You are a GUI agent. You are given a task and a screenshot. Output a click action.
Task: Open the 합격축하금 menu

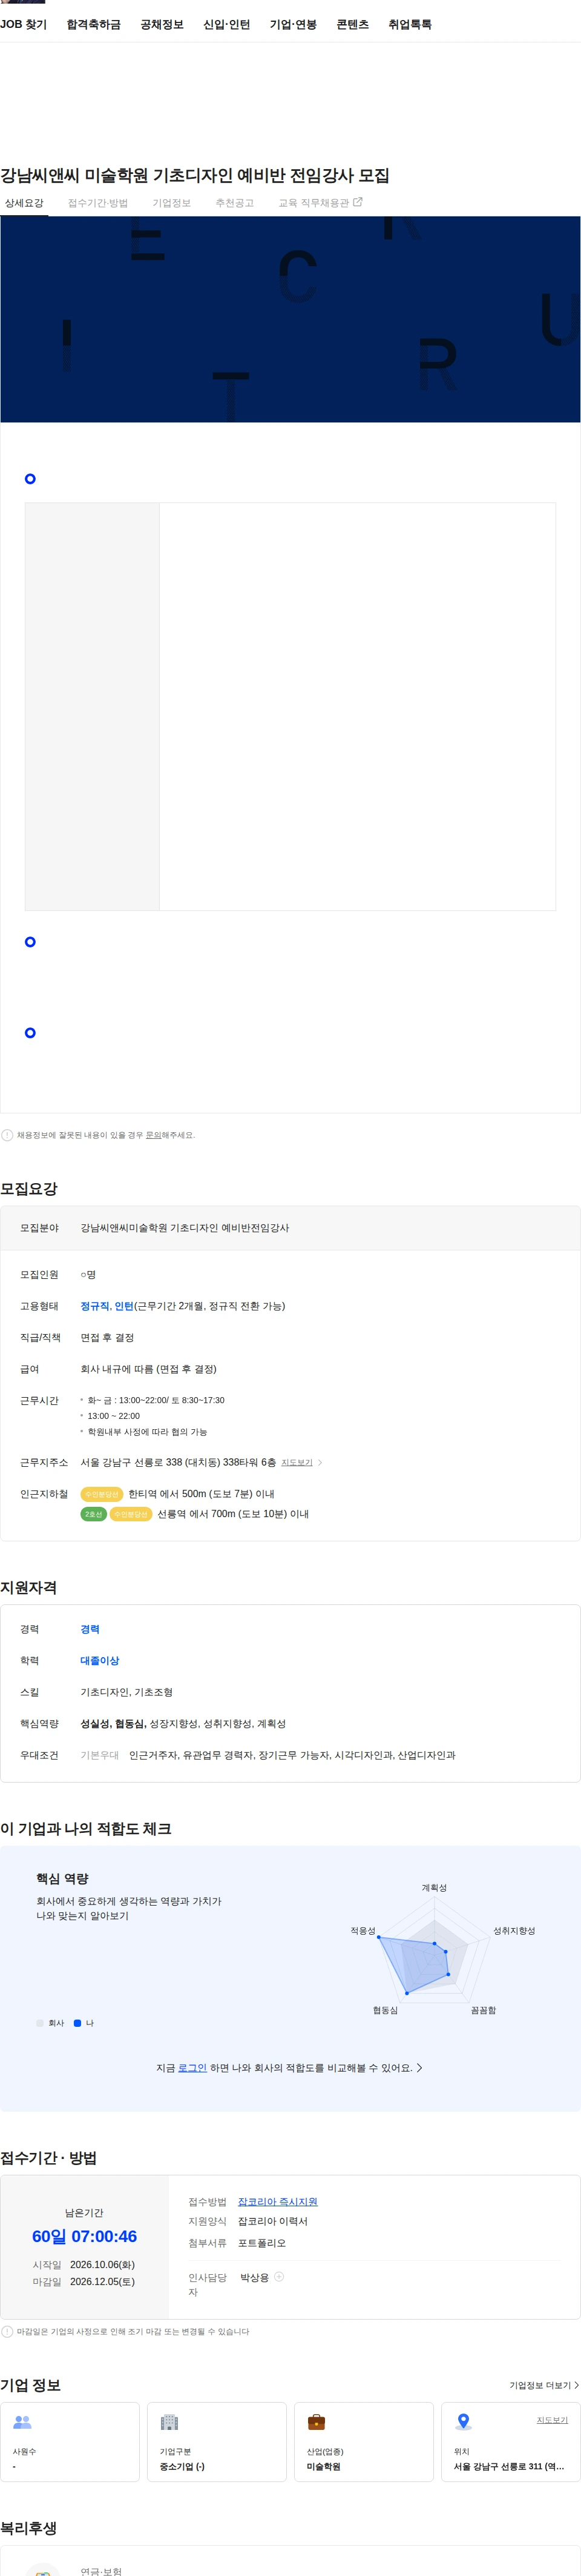coord(94,24)
